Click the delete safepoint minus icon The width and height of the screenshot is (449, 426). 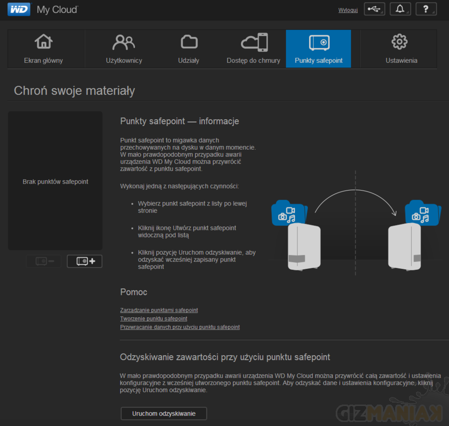pos(44,261)
